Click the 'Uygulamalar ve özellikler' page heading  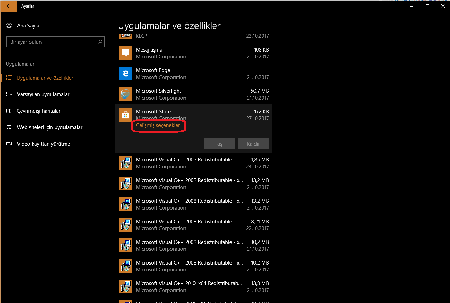[x=169, y=26]
